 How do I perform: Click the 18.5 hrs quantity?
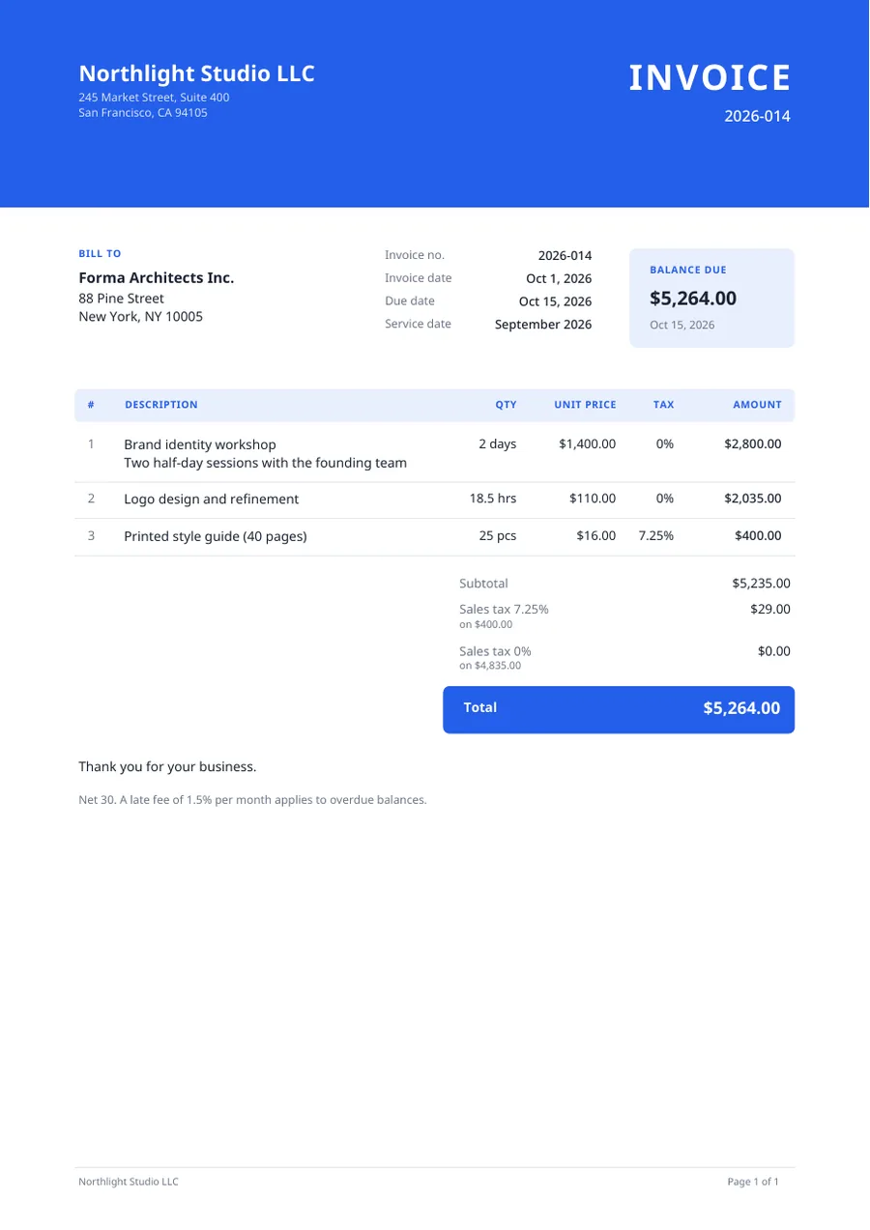(493, 500)
